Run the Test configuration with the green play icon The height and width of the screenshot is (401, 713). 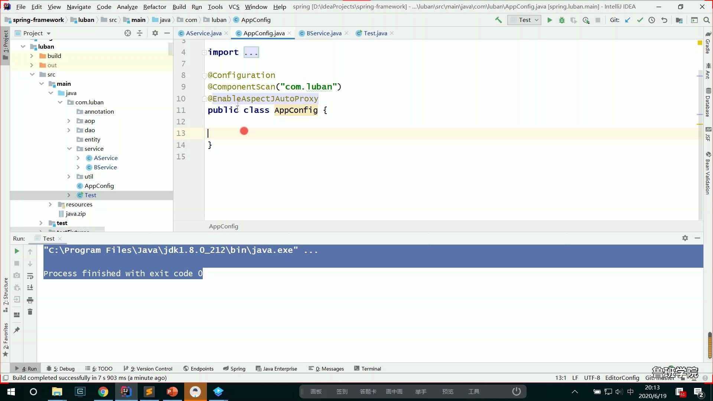pyautogui.click(x=550, y=20)
